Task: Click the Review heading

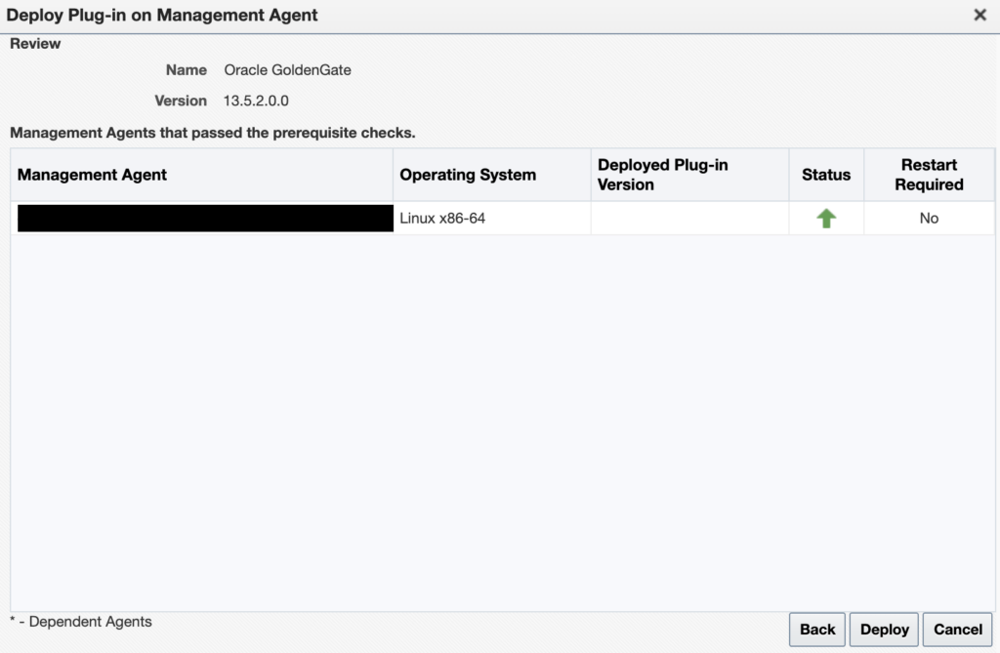Action: [x=35, y=43]
